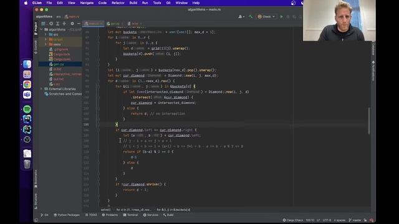This screenshot has width=399, height=224.
Task: Open the Git tool window button
Action: pyautogui.click(x=44, y=215)
